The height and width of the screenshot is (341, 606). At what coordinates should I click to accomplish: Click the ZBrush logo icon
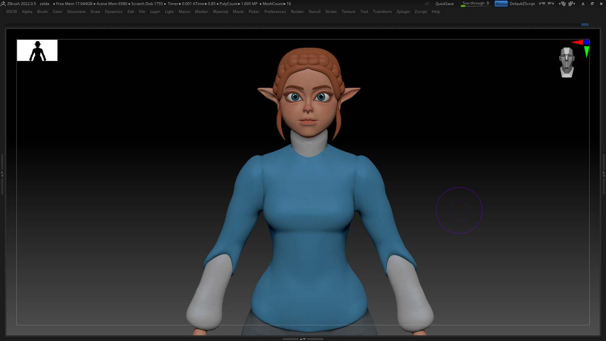[3, 3]
